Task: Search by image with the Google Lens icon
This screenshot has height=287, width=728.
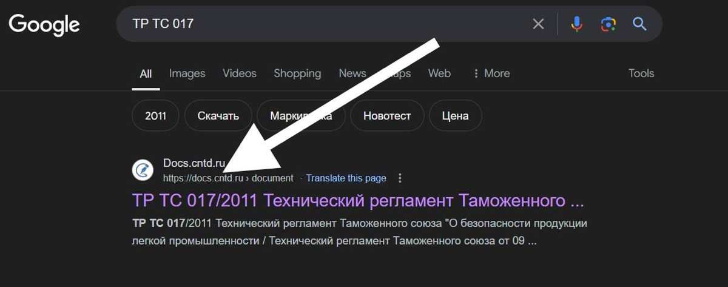Action: 608,24
